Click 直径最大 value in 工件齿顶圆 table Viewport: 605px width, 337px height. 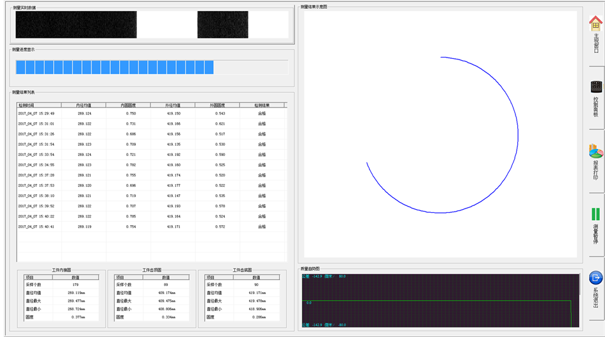point(165,301)
